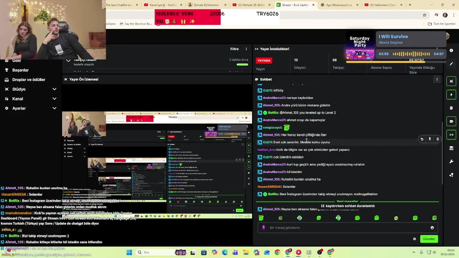
Task: Click the Sohbet chat scrollbar
Action: 442,153
